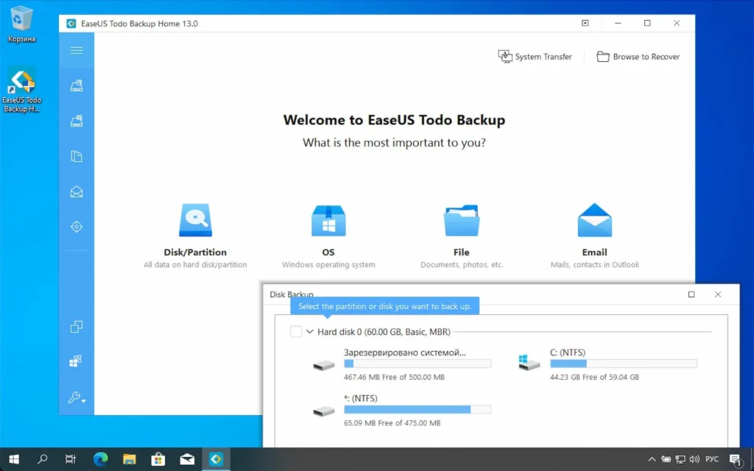Image resolution: width=754 pixels, height=471 pixels.
Task: Click System backup icon in sidebar
Action: pyautogui.click(x=77, y=121)
